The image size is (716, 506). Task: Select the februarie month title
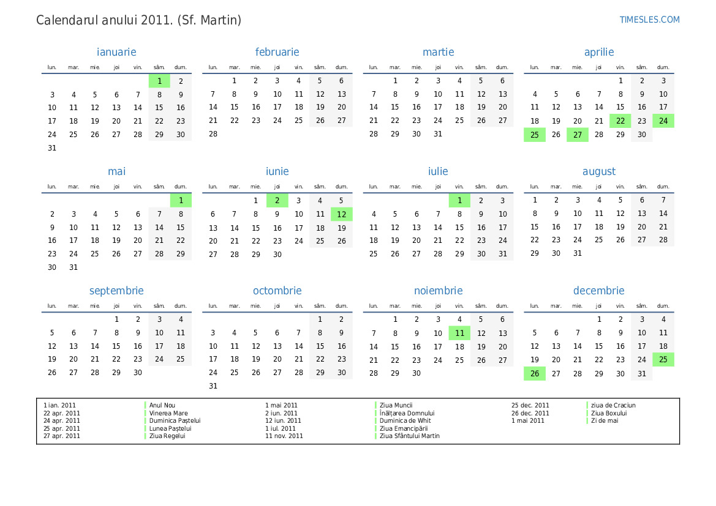click(x=277, y=52)
